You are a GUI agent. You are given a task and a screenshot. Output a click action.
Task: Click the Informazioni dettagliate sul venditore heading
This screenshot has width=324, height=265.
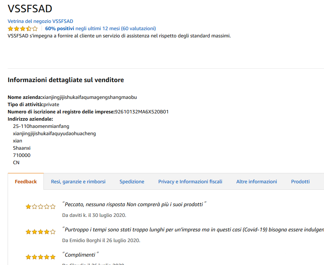click(x=66, y=80)
